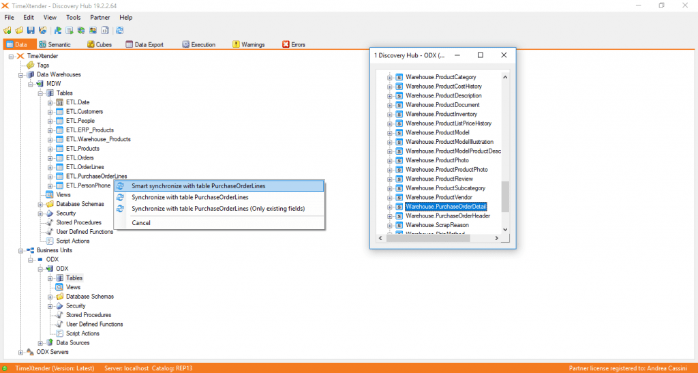The width and height of the screenshot is (698, 373).
Task: Expand the ETL.Orders table node
Action: click(x=50, y=158)
